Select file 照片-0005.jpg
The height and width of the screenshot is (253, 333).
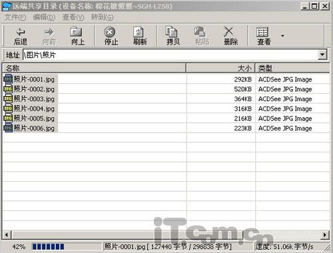[34, 119]
